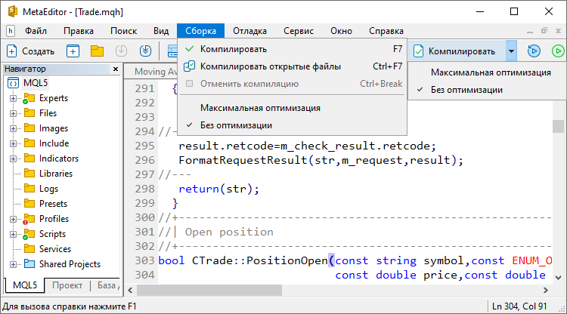Select Максимальная оптимизация in toolbar dropdown
The width and height of the screenshot is (567, 314).
click(x=487, y=72)
